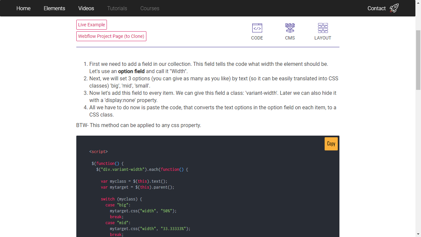Screen dimensions: 421x237
Task: Click the "33.33333%" width code line
Action: (x=150, y=229)
